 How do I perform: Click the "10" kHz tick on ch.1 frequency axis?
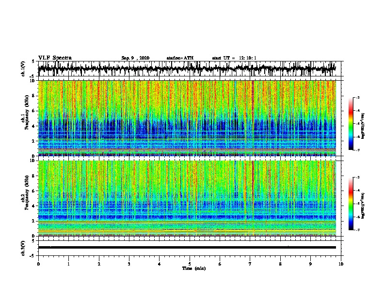point(33,81)
